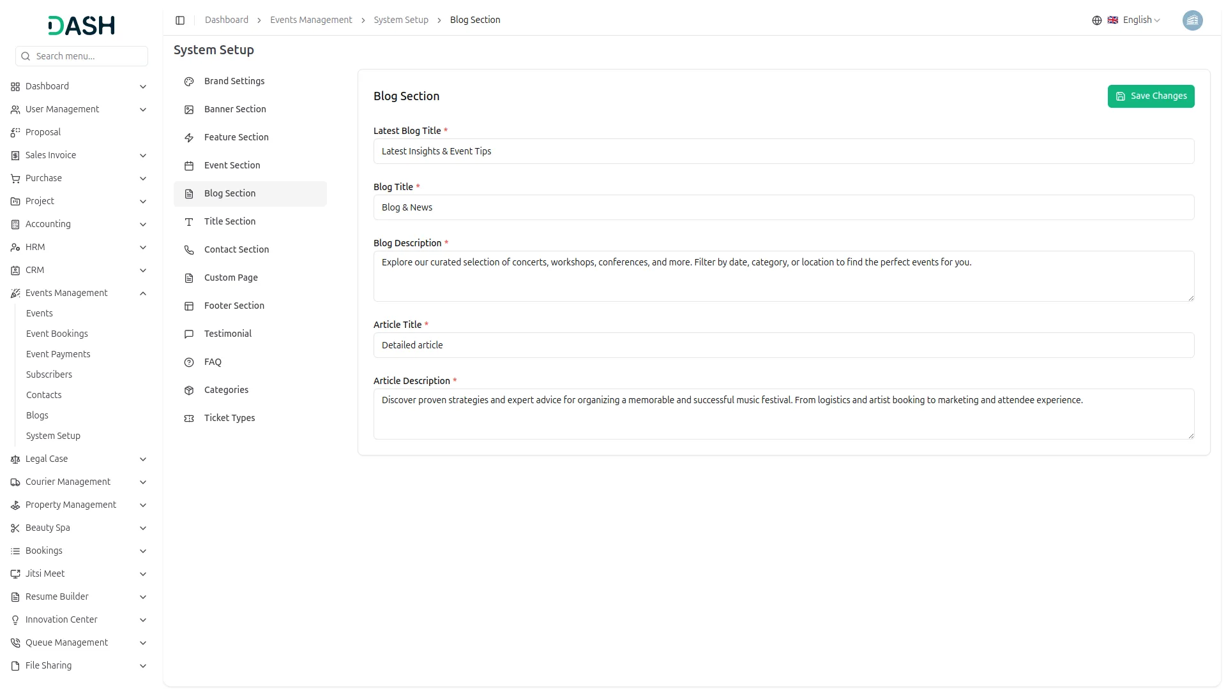The width and height of the screenshot is (1226, 689).
Task: Click the Save Changes button
Action: click(x=1151, y=96)
